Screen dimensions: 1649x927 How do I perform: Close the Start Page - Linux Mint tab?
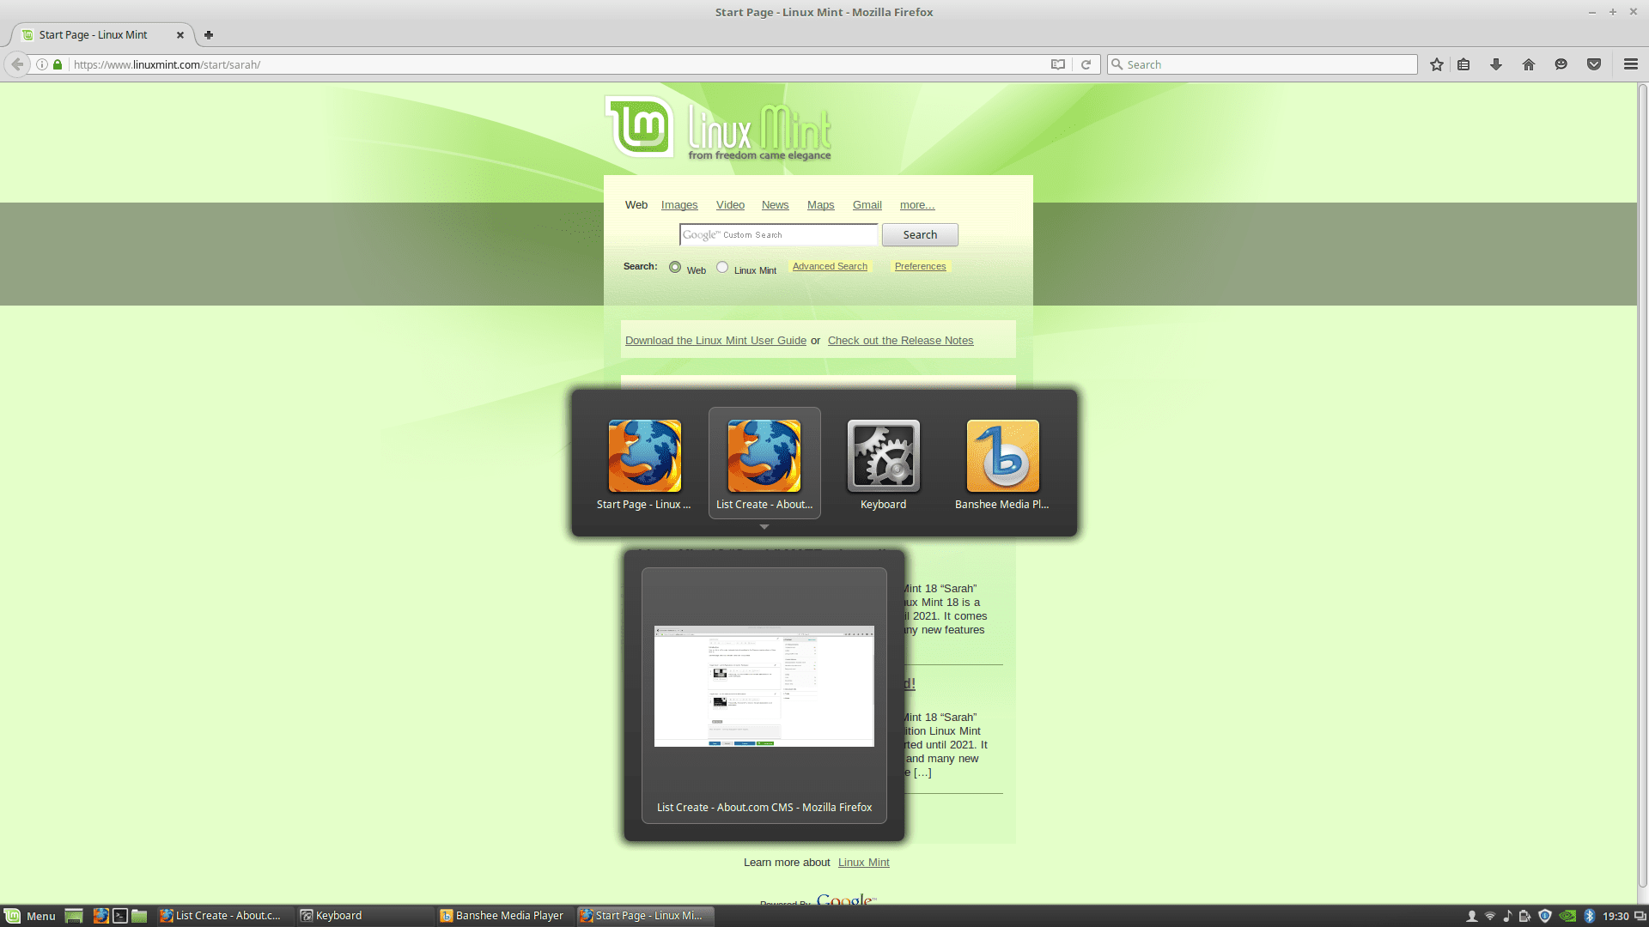pos(180,35)
